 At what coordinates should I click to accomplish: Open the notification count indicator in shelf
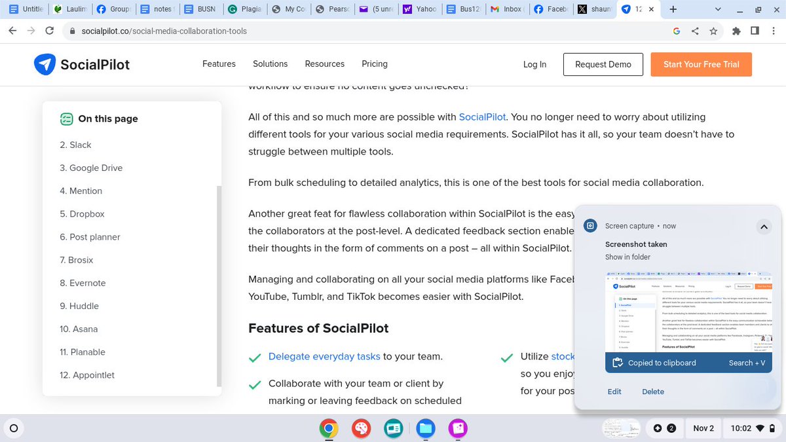coord(664,428)
